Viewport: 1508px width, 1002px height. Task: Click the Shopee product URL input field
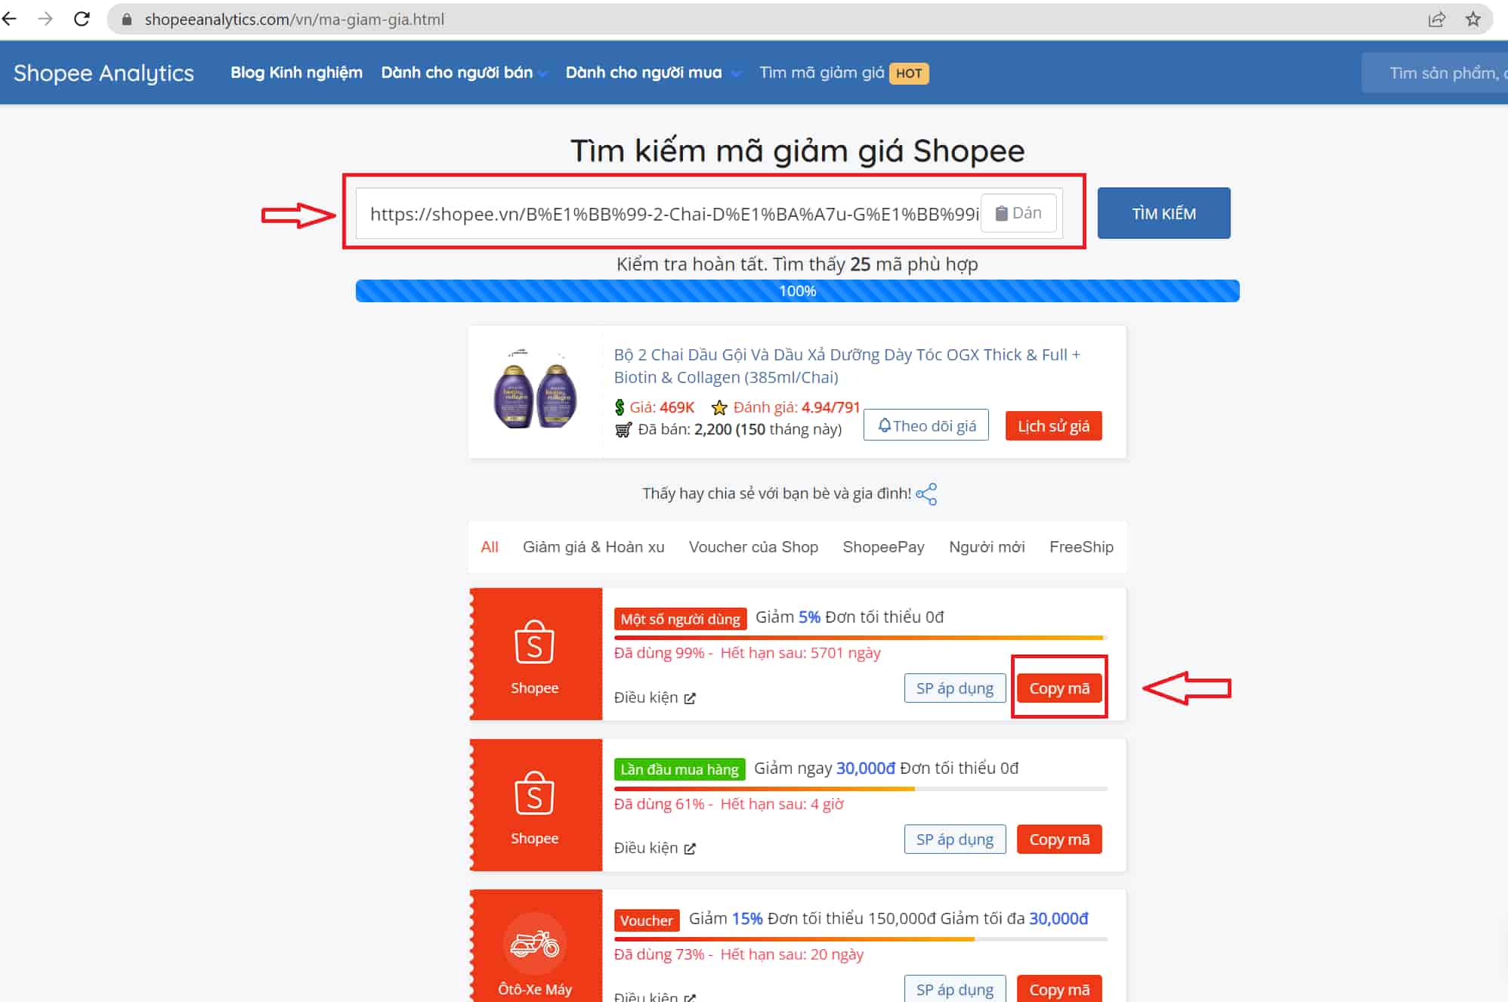pos(672,214)
